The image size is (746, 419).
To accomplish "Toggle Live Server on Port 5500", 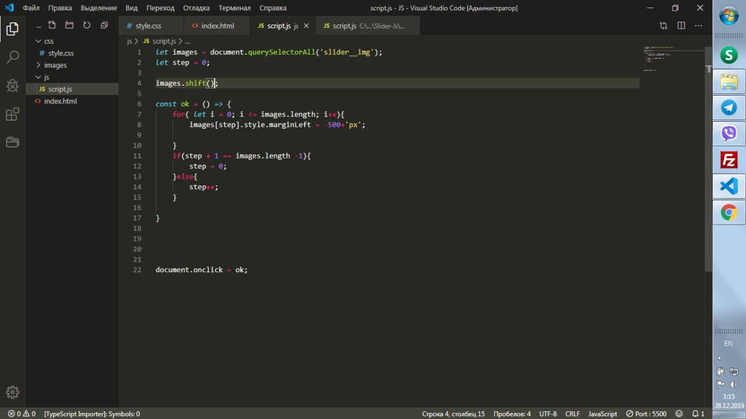I will [646, 414].
